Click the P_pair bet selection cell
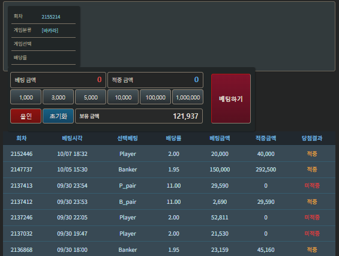This screenshot has width=339, height=256. (x=128, y=186)
